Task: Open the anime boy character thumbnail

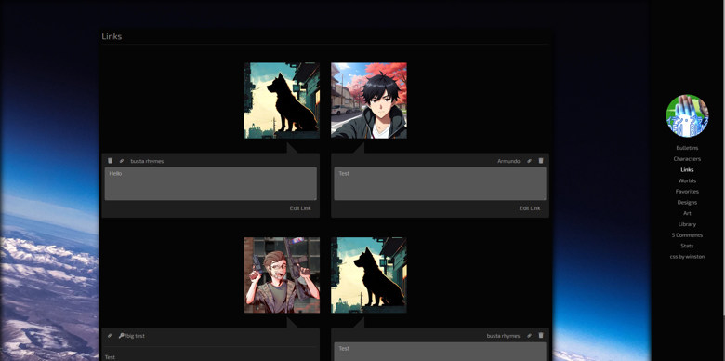Action: (369, 100)
